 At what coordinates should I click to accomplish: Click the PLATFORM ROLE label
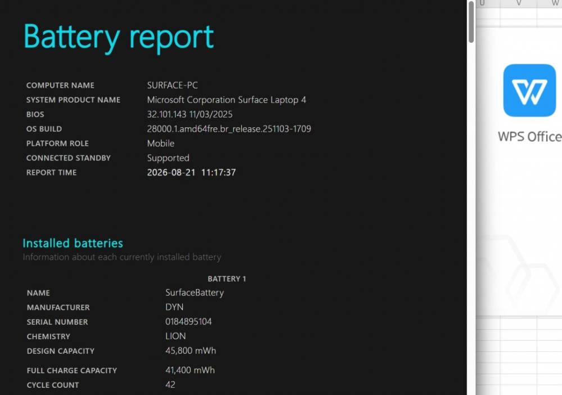(57, 143)
